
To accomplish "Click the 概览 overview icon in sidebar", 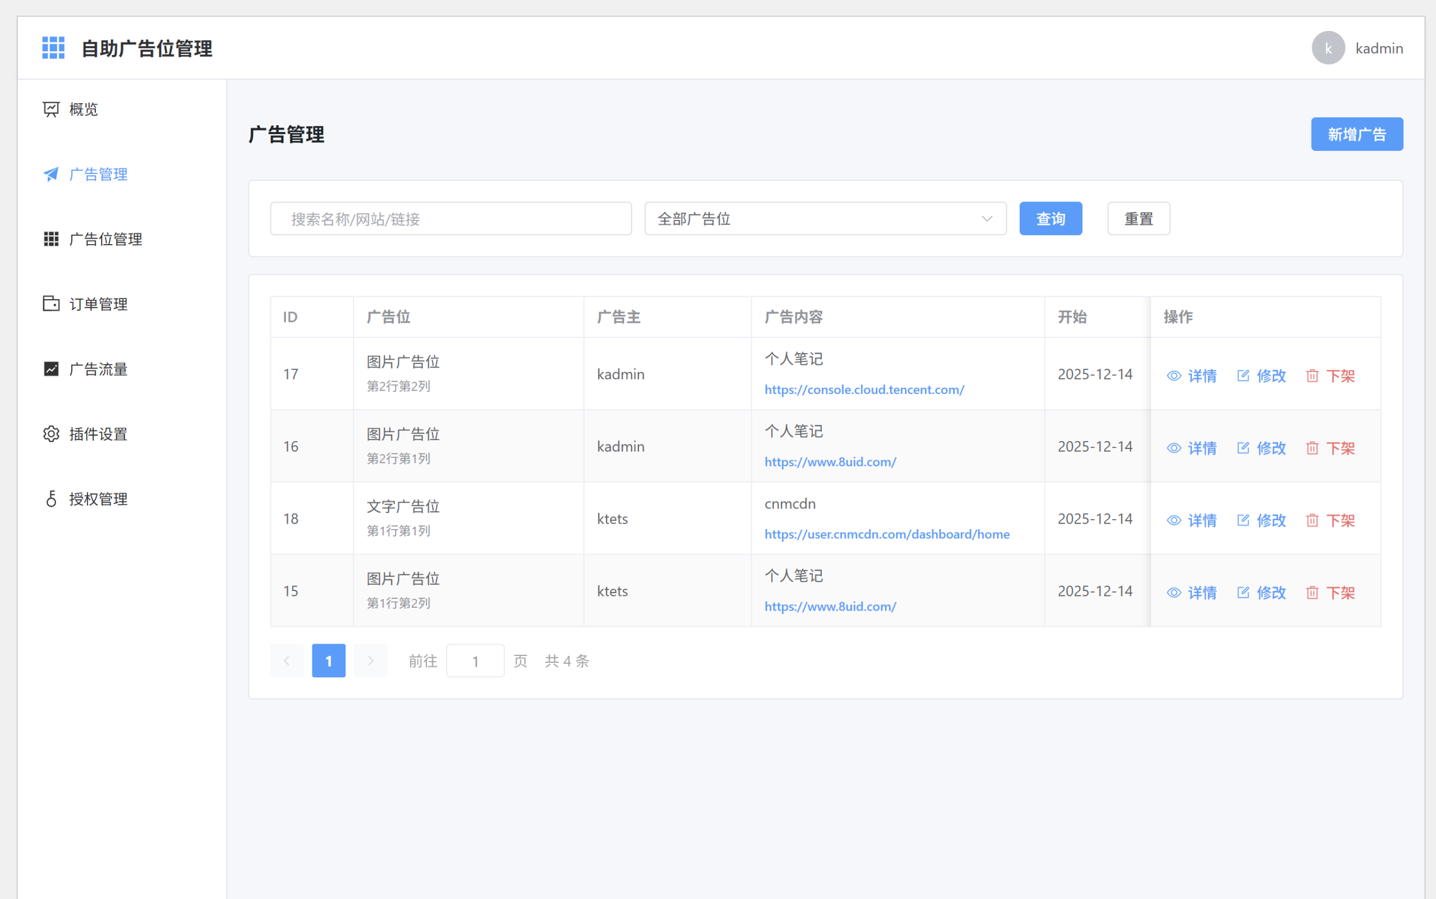I will [x=51, y=109].
